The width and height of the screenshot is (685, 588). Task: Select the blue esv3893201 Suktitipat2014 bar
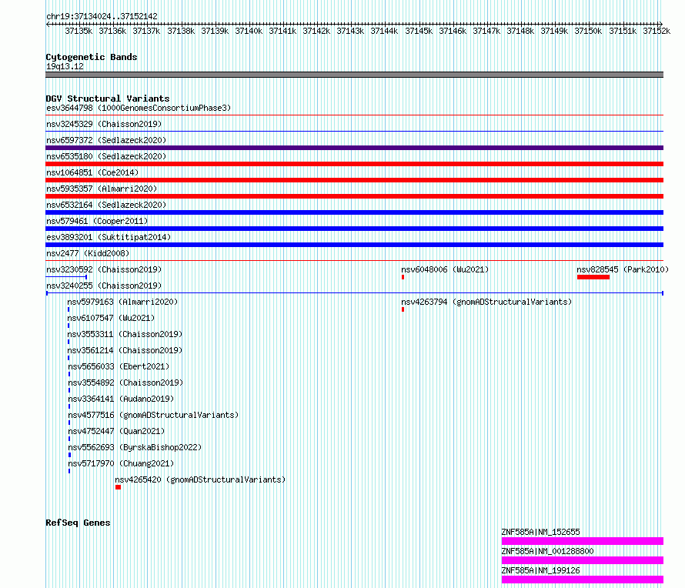pyautogui.click(x=354, y=245)
